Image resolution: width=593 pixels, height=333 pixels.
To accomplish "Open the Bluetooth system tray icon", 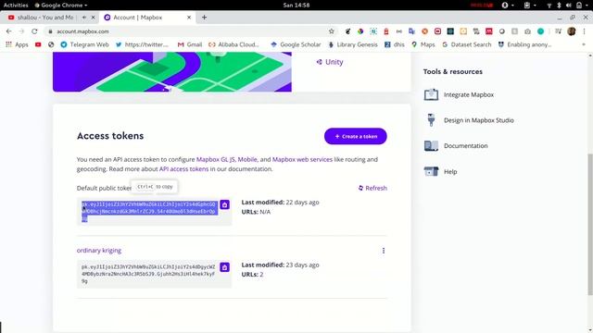I will tap(559, 6).
